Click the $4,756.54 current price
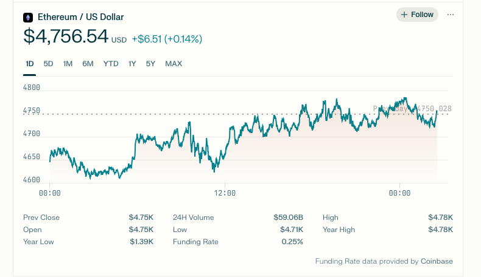Viewport: 481px width, 277px height. (66, 36)
